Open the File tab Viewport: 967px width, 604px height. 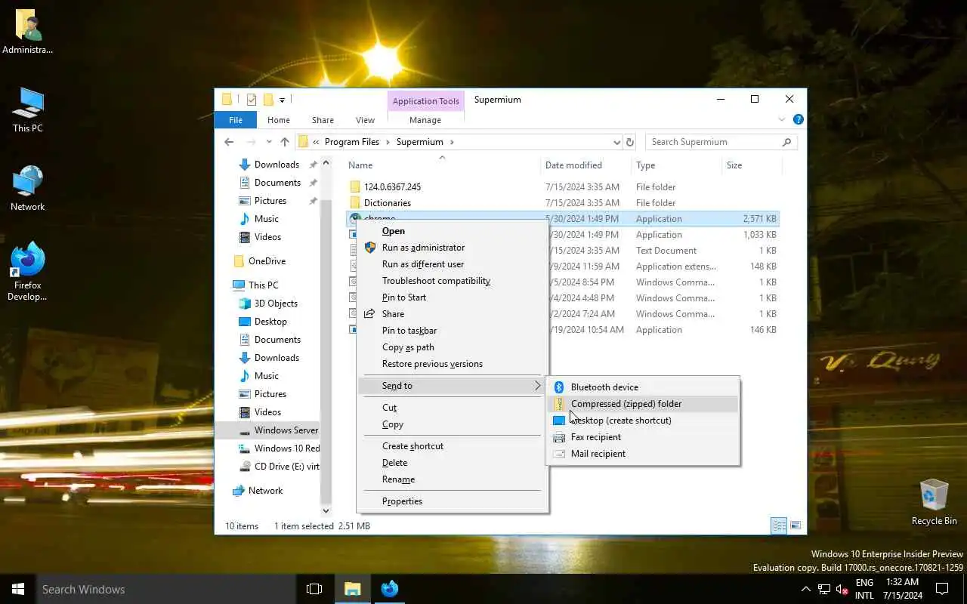tap(236, 120)
